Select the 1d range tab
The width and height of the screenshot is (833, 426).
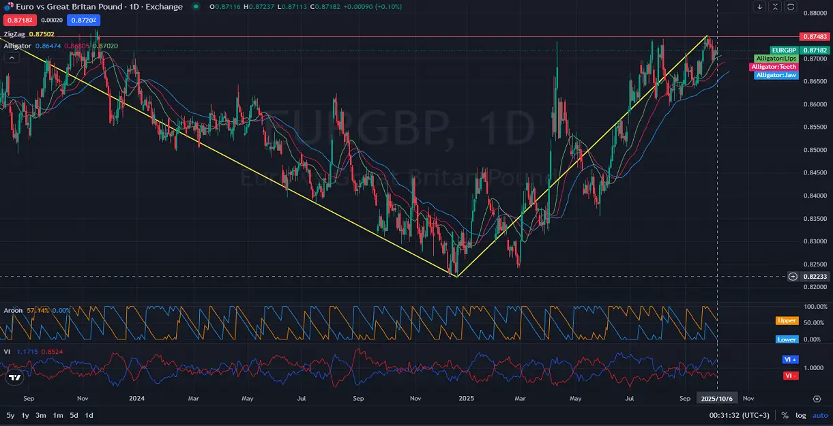coord(87,414)
